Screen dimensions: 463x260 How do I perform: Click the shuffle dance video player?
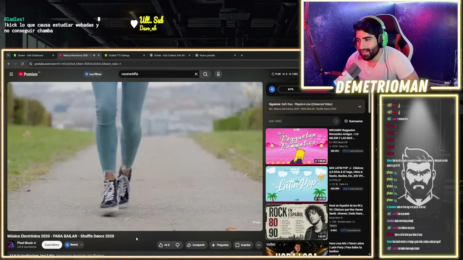pos(135,156)
